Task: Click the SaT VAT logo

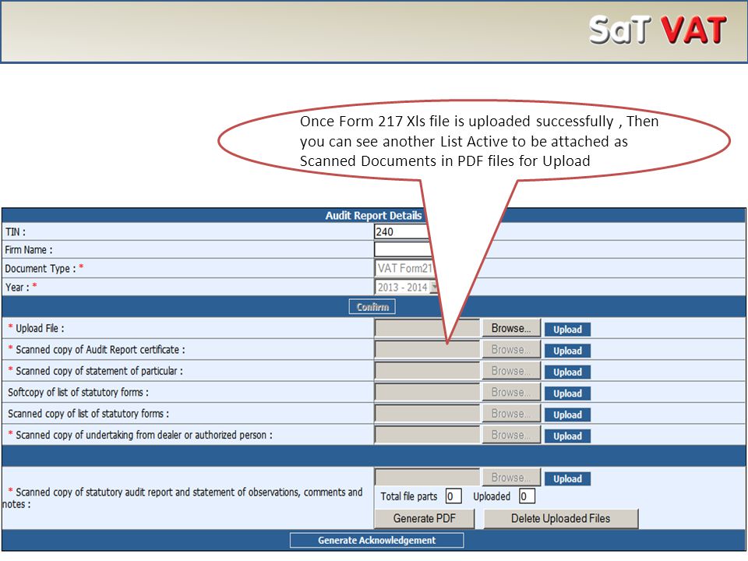Action: pos(658,30)
